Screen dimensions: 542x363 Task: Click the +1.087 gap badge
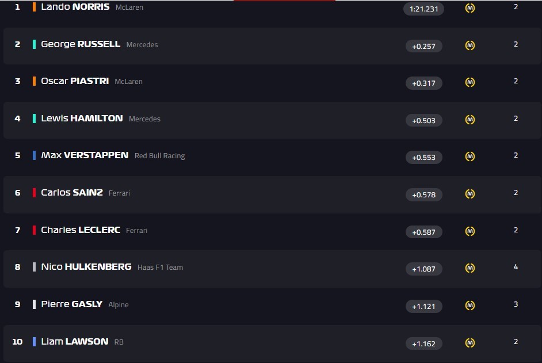(423, 269)
